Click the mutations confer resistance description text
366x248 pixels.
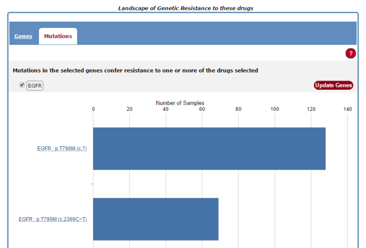(x=135, y=71)
